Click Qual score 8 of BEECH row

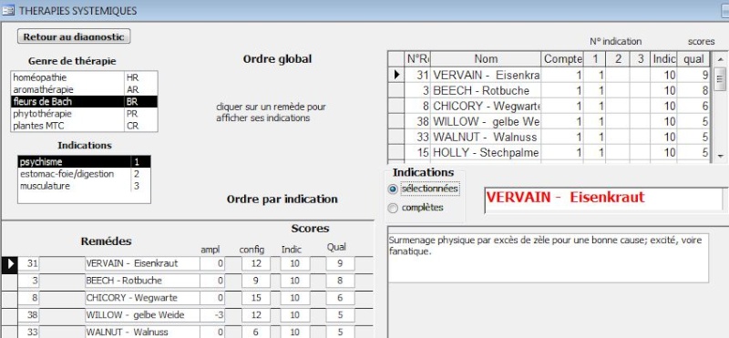(x=340, y=281)
